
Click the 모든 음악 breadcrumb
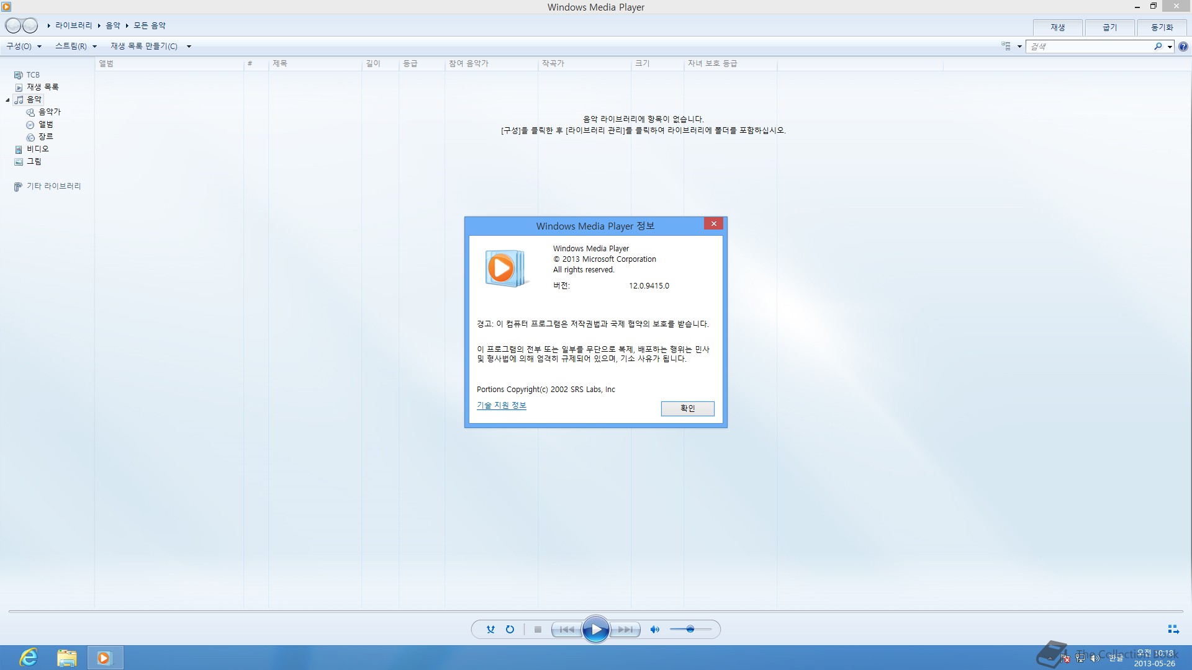coord(150,25)
